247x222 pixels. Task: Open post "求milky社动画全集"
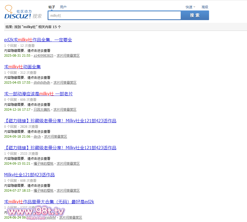tap(22, 67)
